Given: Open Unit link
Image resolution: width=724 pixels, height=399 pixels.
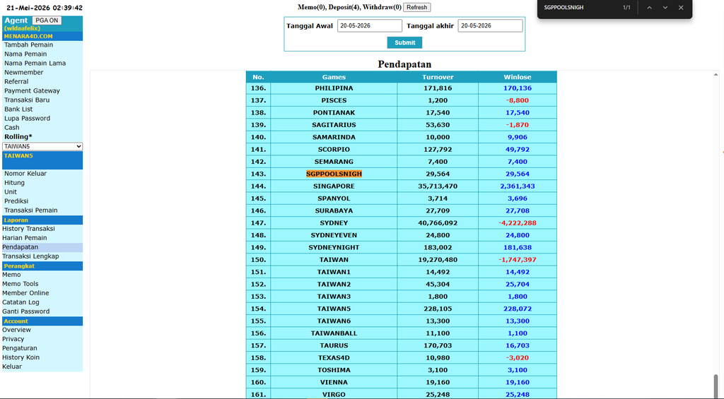Looking at the screenshot, I should point(11,192).
